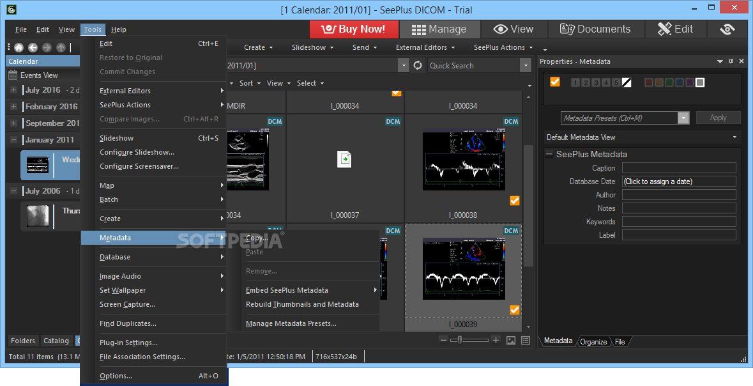753x386 pixels.
Task: Click the Buy Now! button
Action: (x=354, y=29)
